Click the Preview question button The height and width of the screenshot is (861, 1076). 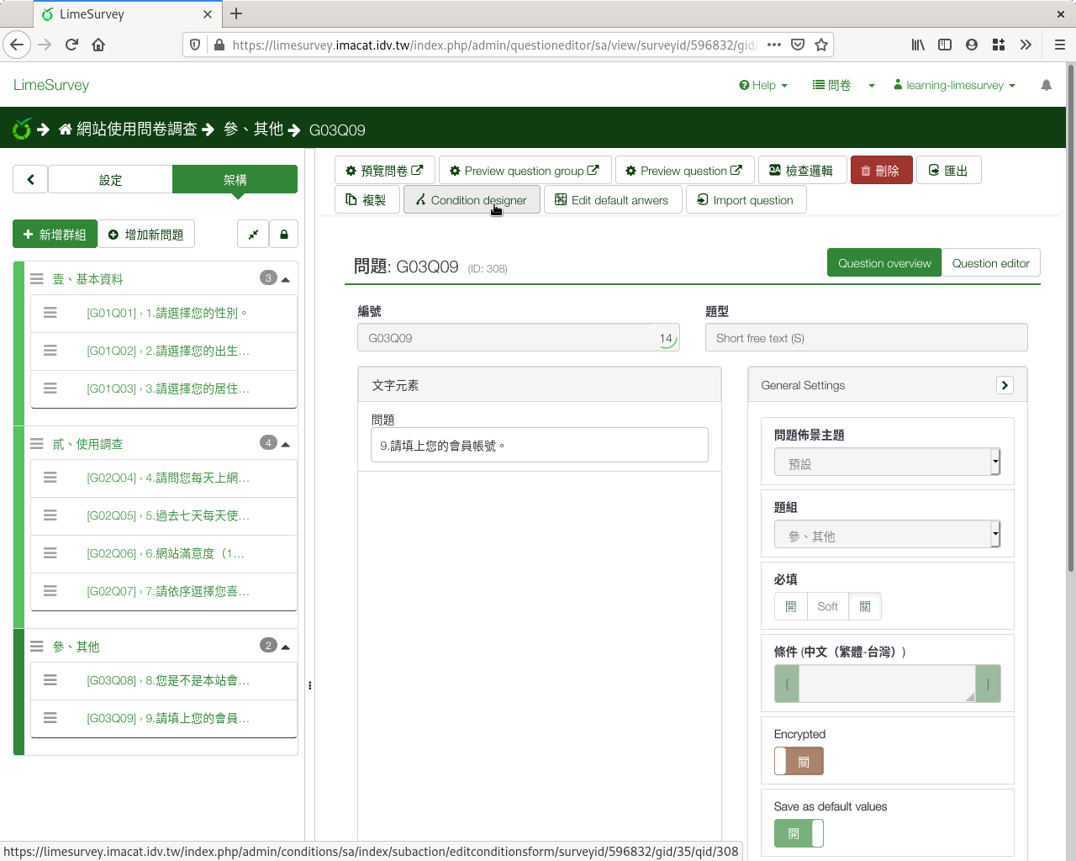pos(684,171)
